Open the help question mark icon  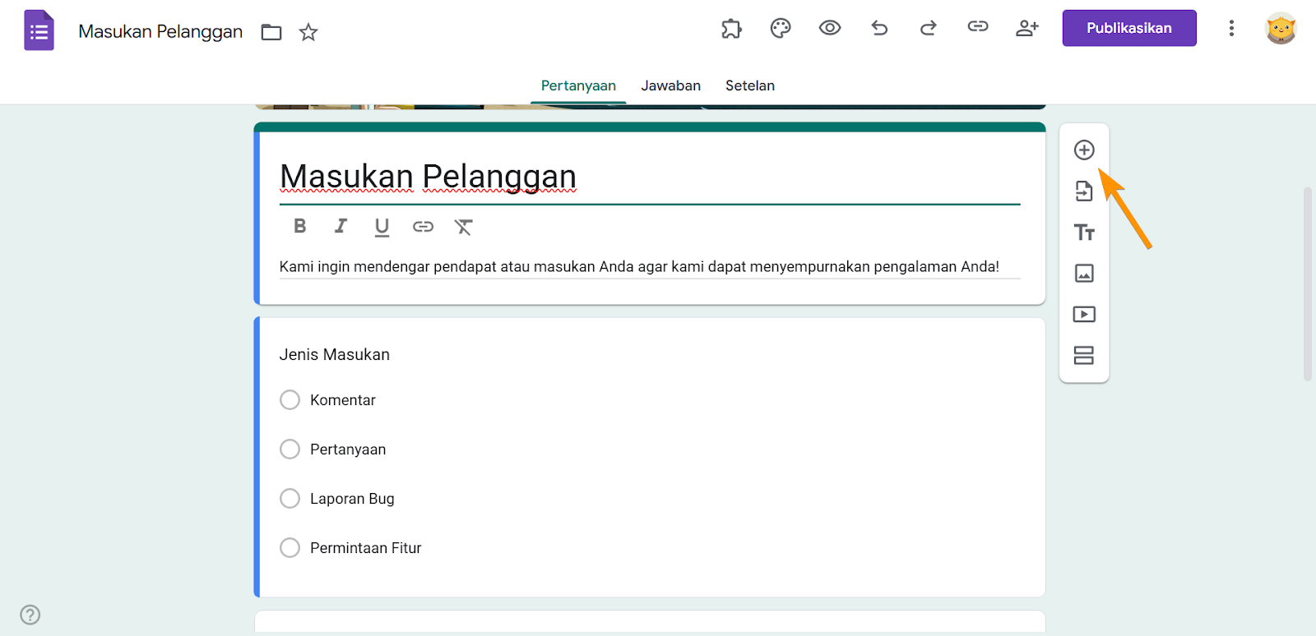pyautogui.click(x=30, y=615)
